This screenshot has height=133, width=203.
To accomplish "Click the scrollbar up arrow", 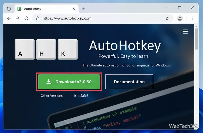I will 197,26.
